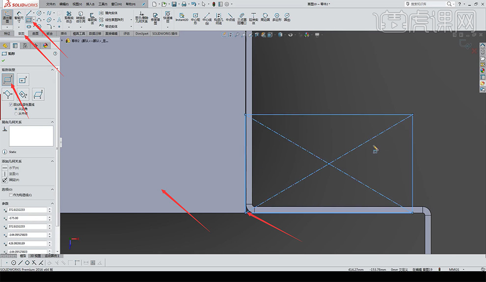Click the Rebuild traffic light icon
This screenshot has width=486, height=282.
(x=214, y=4)
